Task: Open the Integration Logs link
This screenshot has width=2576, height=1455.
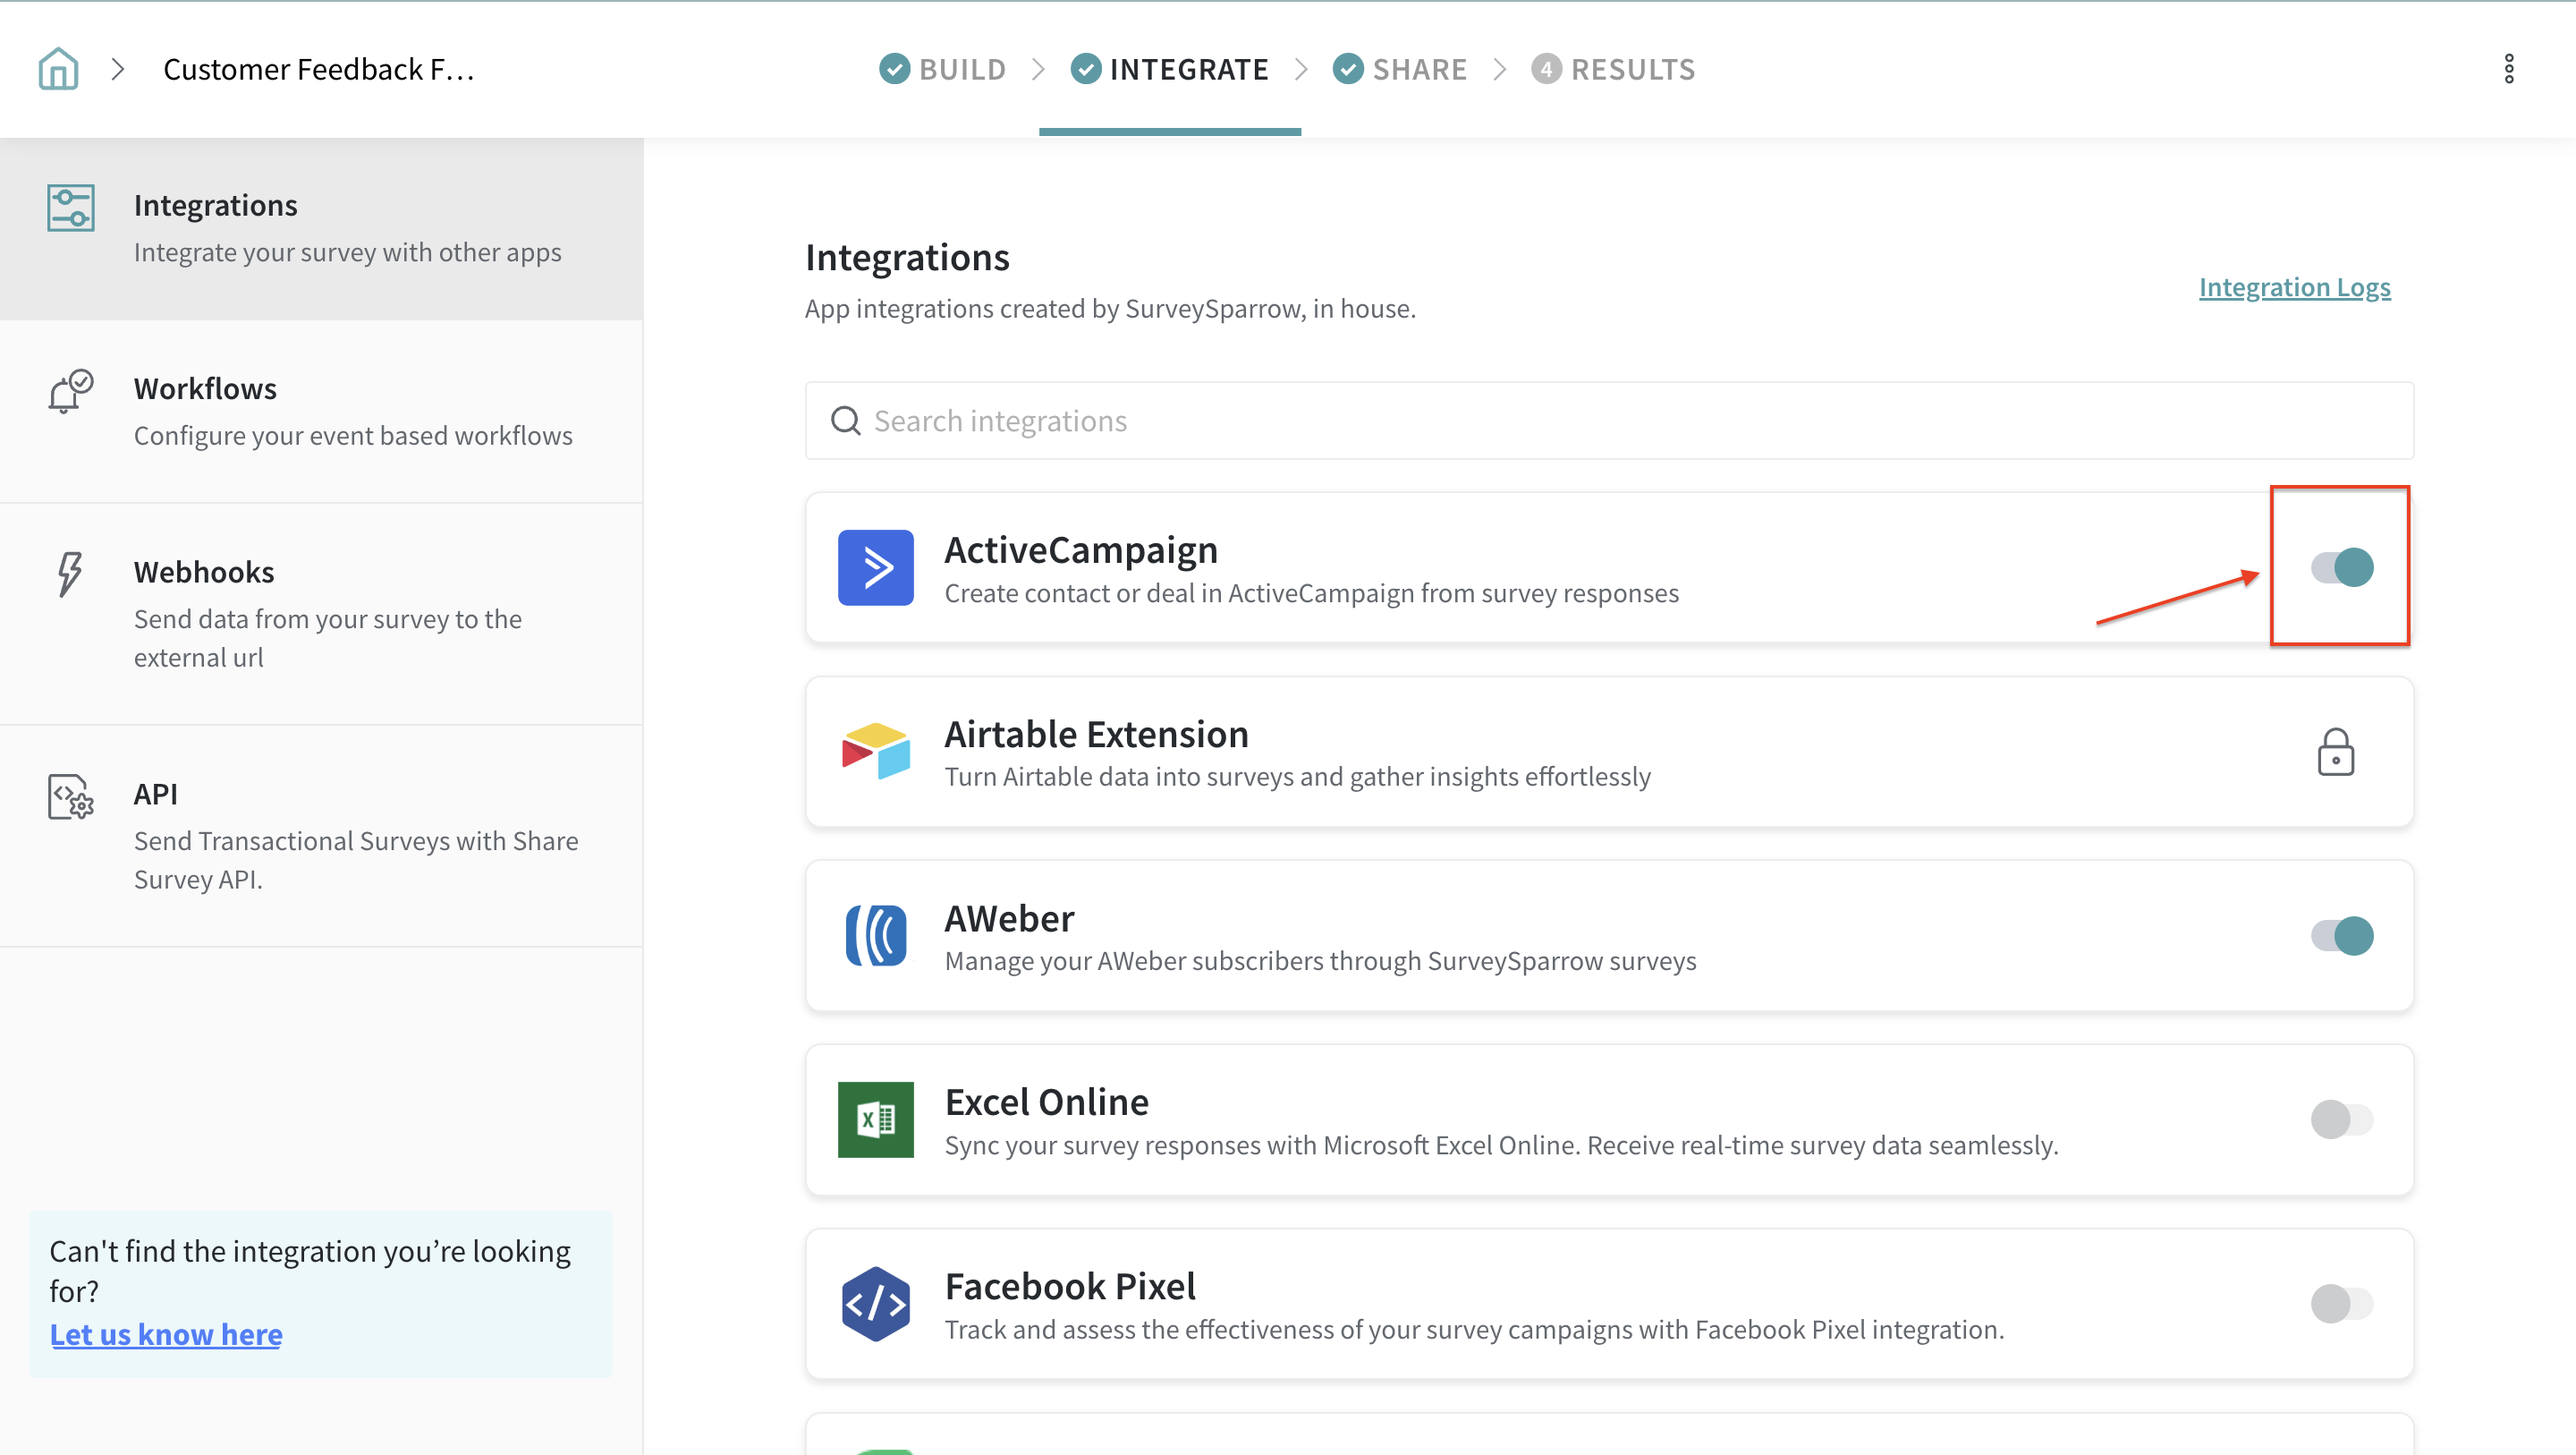Action: 2294,287
